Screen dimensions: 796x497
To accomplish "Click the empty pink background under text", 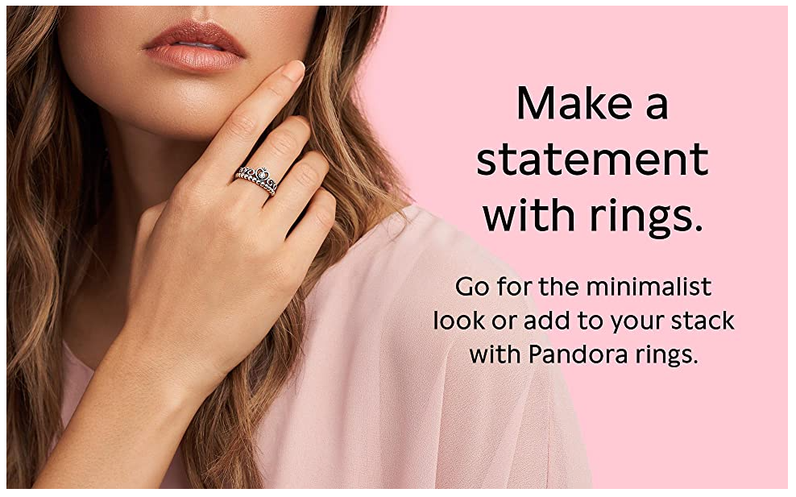I will (x=686, y=432).
